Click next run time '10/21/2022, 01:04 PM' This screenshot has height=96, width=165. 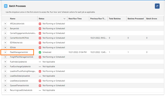[78, 52]
